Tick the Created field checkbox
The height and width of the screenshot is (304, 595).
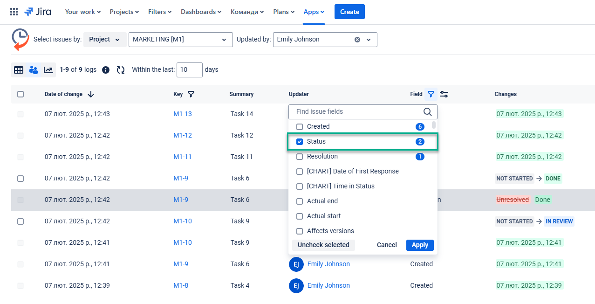pyautogui.click(x=300, y=127)
